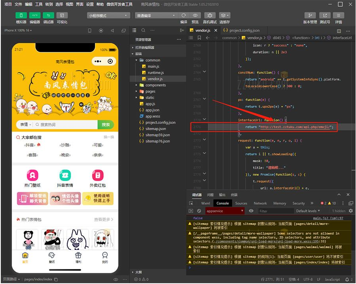Toggle the live expression eye icon
356x284 pixels.
coord(251,211)
